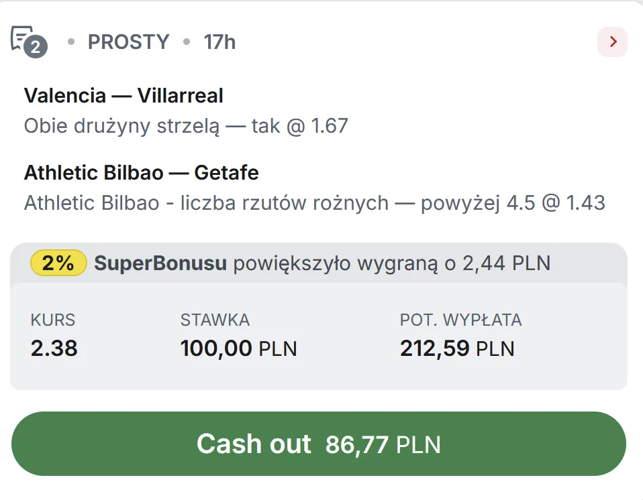
Task: Click the corner kicks 'powyżej 4.5' selection
Action: click(314, 203)
